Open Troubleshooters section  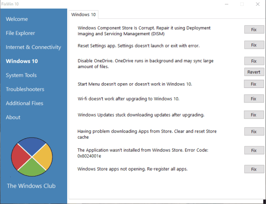click(25, 89)
